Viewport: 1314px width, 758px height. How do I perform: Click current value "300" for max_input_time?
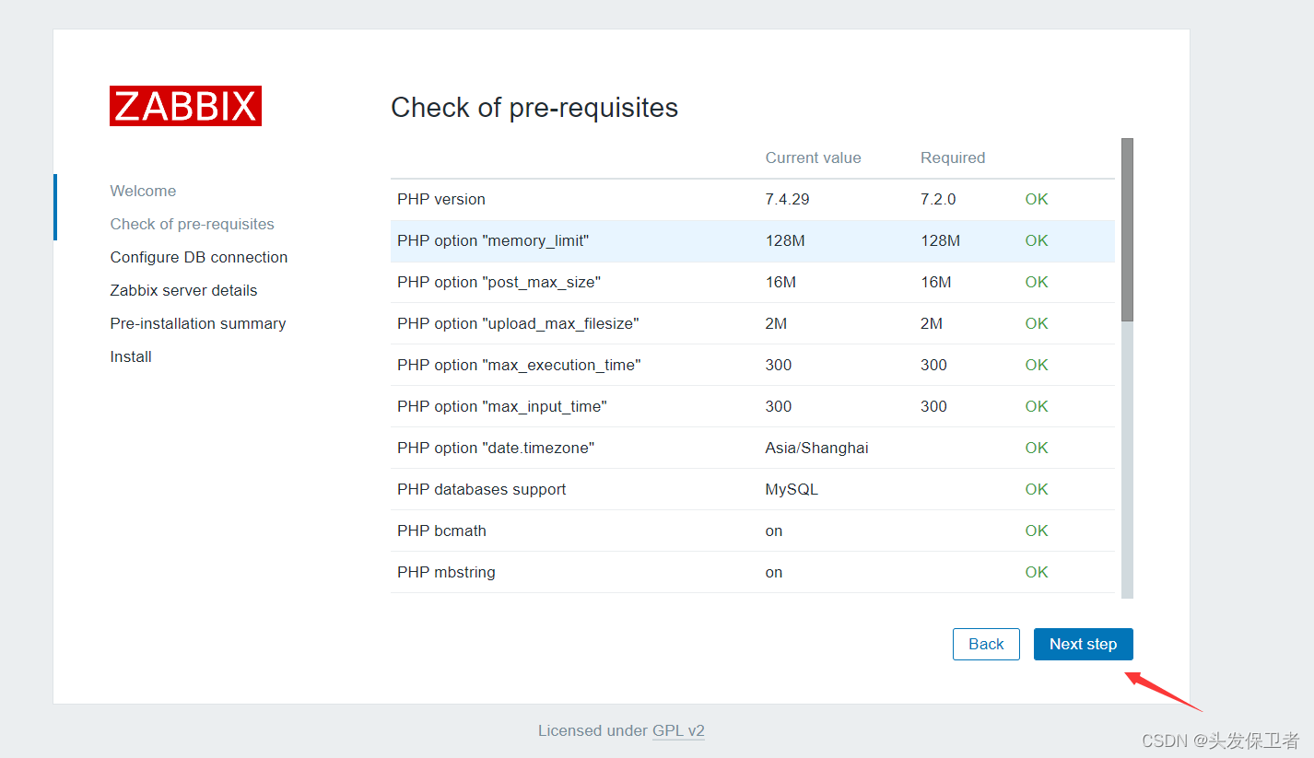[779, 406]
